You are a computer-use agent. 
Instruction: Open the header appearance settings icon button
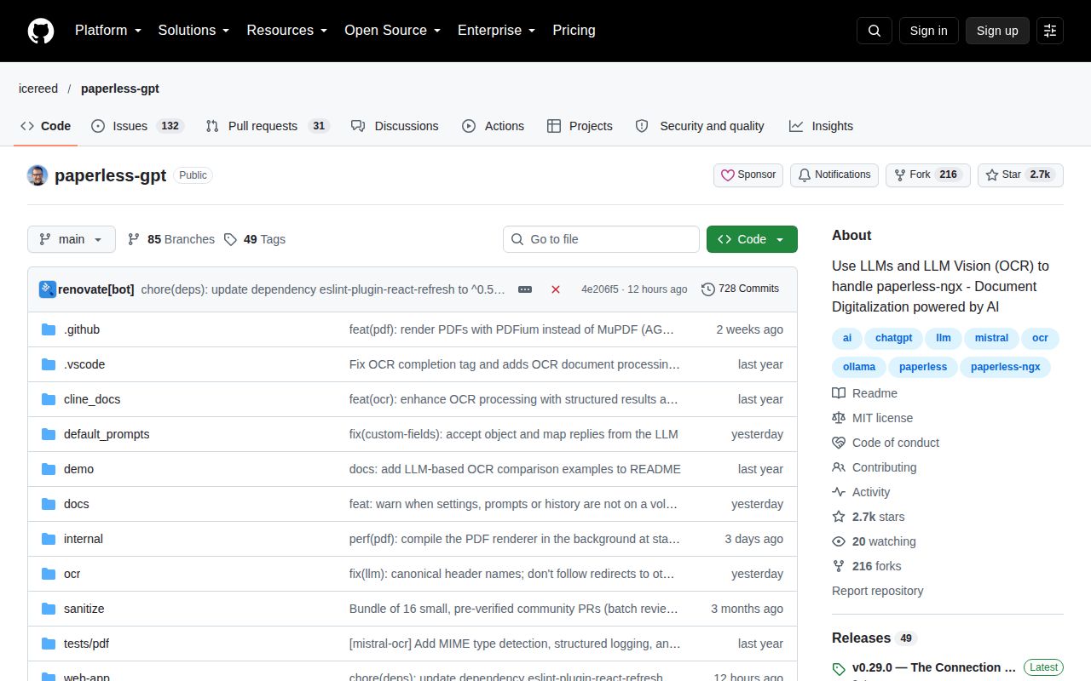tap(1050, 31)
